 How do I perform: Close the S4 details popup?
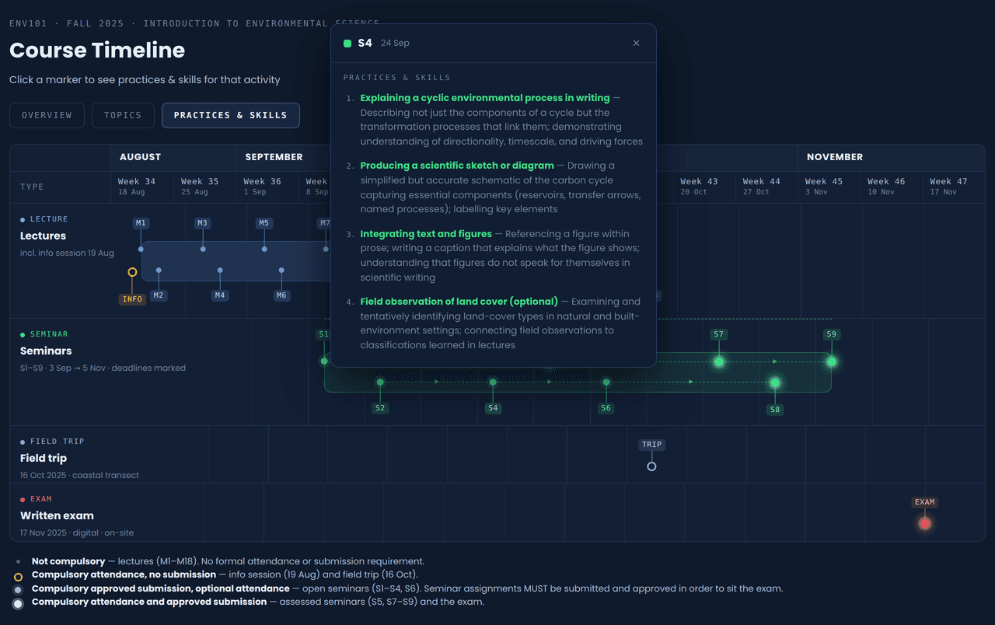(x=636, y=44)
